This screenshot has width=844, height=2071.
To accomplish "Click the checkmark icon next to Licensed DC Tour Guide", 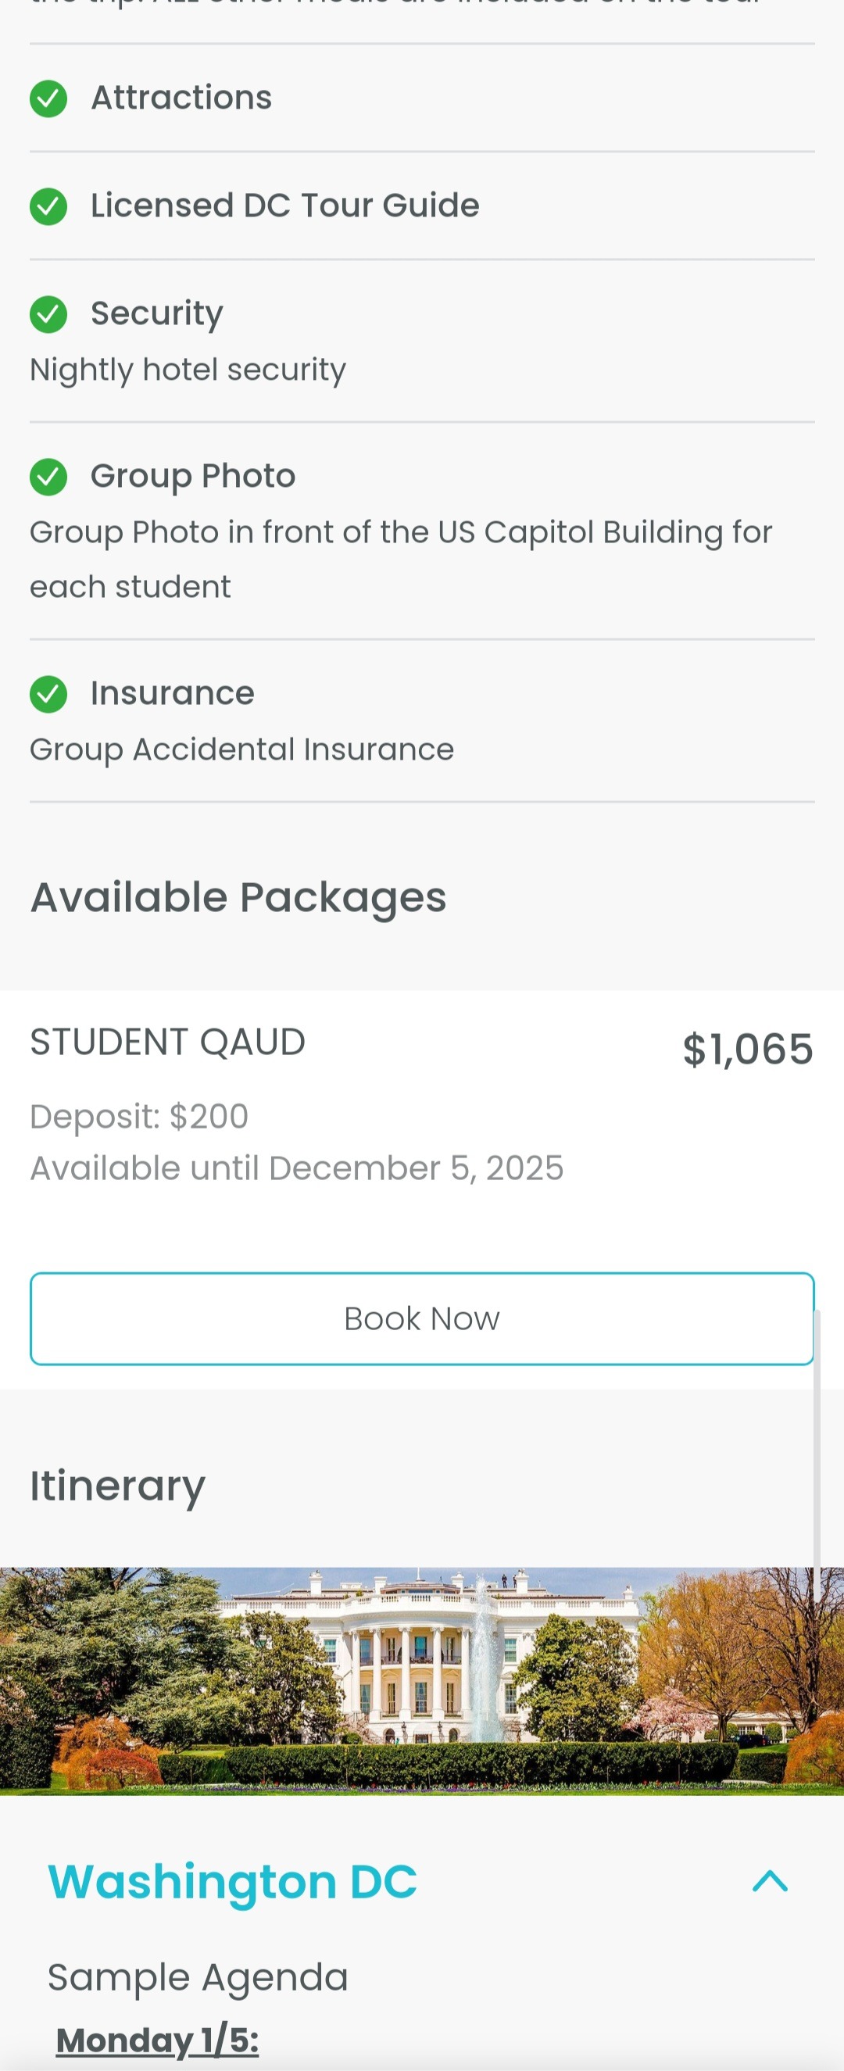I will tap(48, 206).
